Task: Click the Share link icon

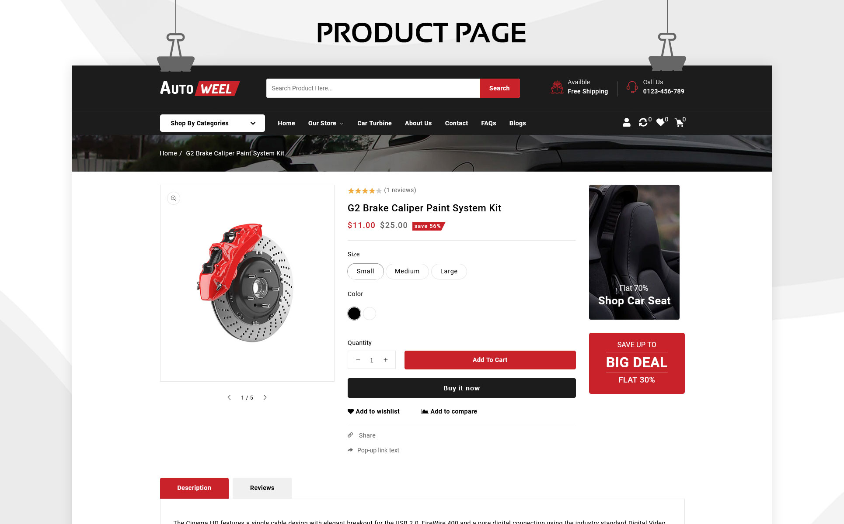Action: [350, 435]
